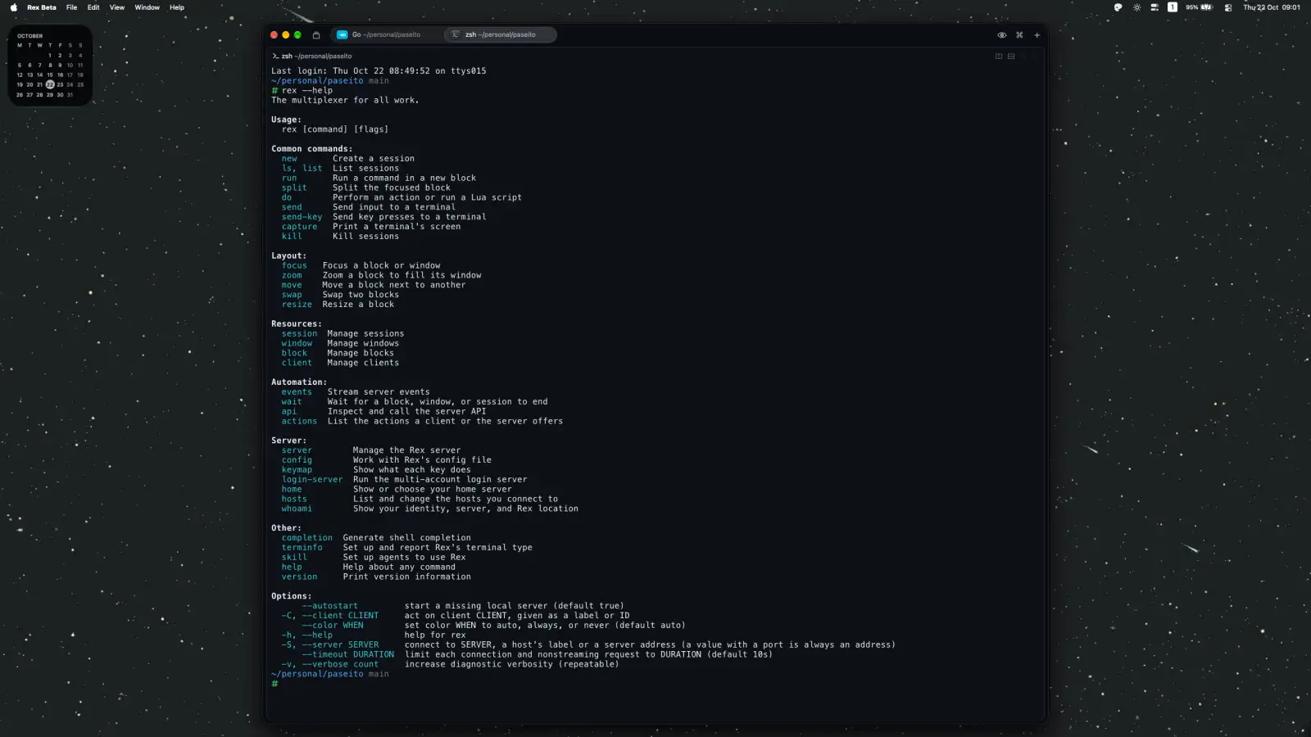
Task: Click the empty prompt on the last terminal line
Action: [275, 684]
